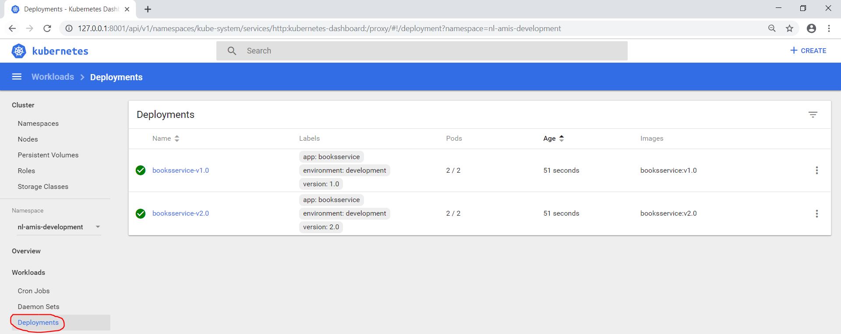Toggle the hamburger navigation menu
The width and height of the screenshot is (841, 334).
point(17,77)
